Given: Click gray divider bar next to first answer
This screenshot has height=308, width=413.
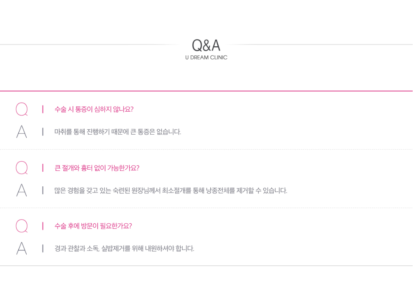Looking at the screenshot, I should (43, 132).
